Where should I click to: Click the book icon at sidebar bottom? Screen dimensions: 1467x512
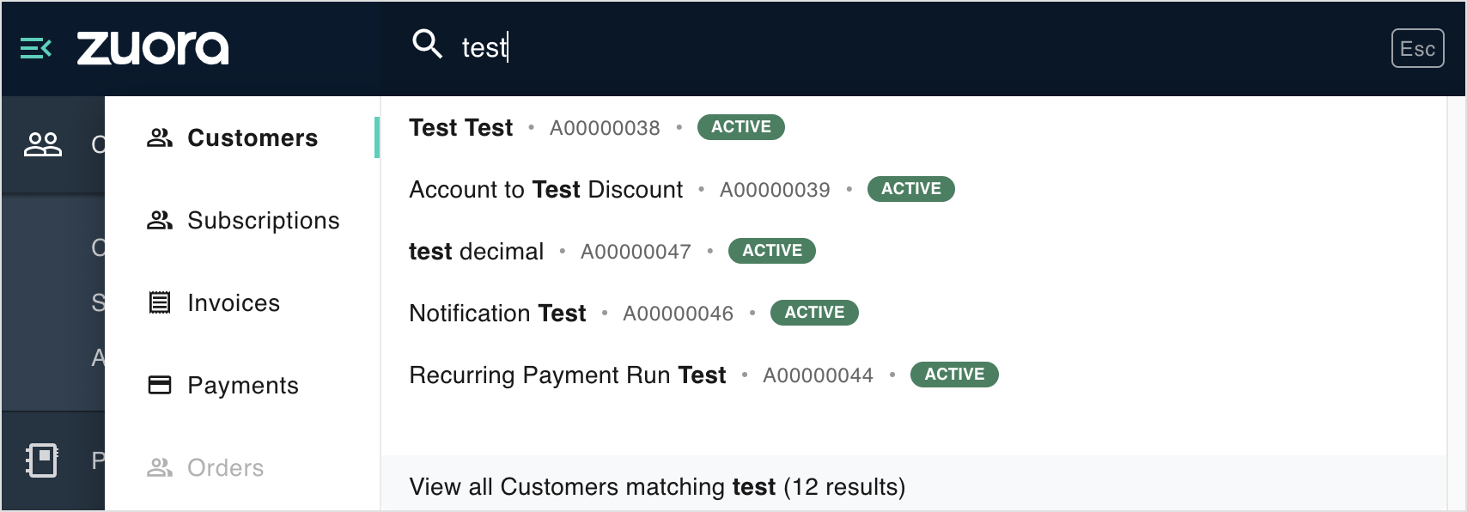click(x=41, y=460)
